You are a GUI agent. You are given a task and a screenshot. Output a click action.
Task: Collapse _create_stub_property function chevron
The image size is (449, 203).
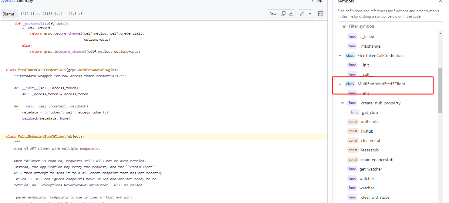click(x=343, y=103)
